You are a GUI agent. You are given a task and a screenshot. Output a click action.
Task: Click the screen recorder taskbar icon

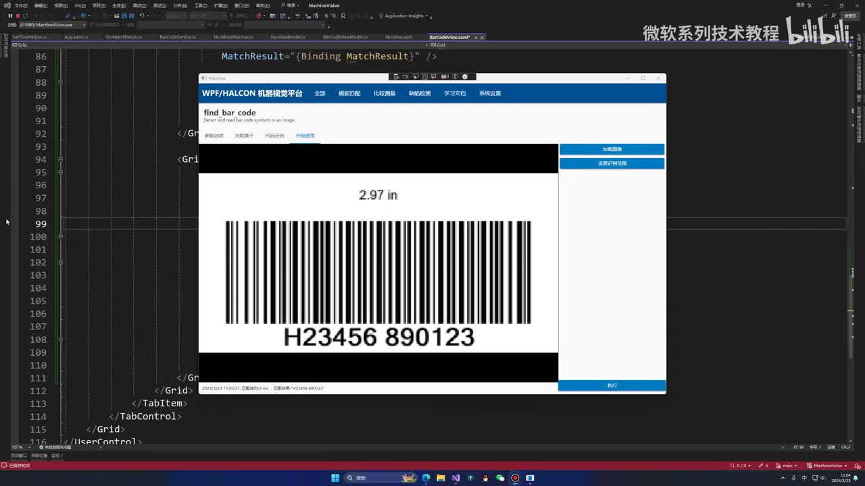pos(515,478)
